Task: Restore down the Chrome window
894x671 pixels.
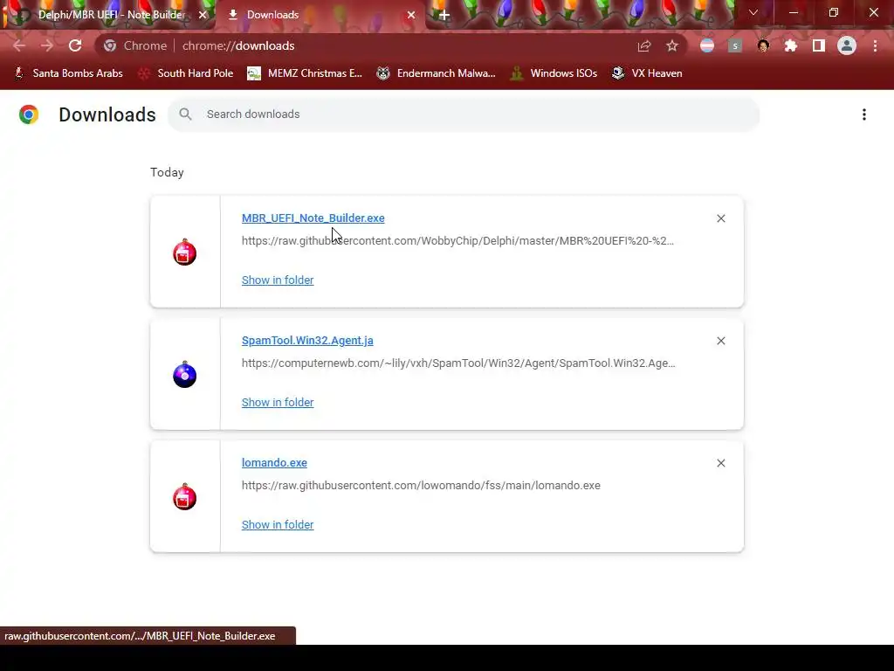Action: pyautogui.click(x=834, y=12)
